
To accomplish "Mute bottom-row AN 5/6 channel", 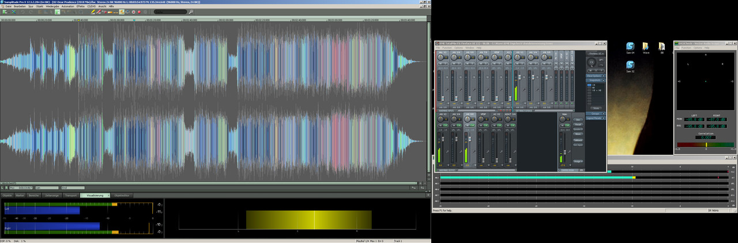I will pos(468,126).
